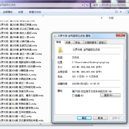The width and height of the screenshot is (129, 129).
Task: Select file 第312集 in the list
Action: [18, 104]
